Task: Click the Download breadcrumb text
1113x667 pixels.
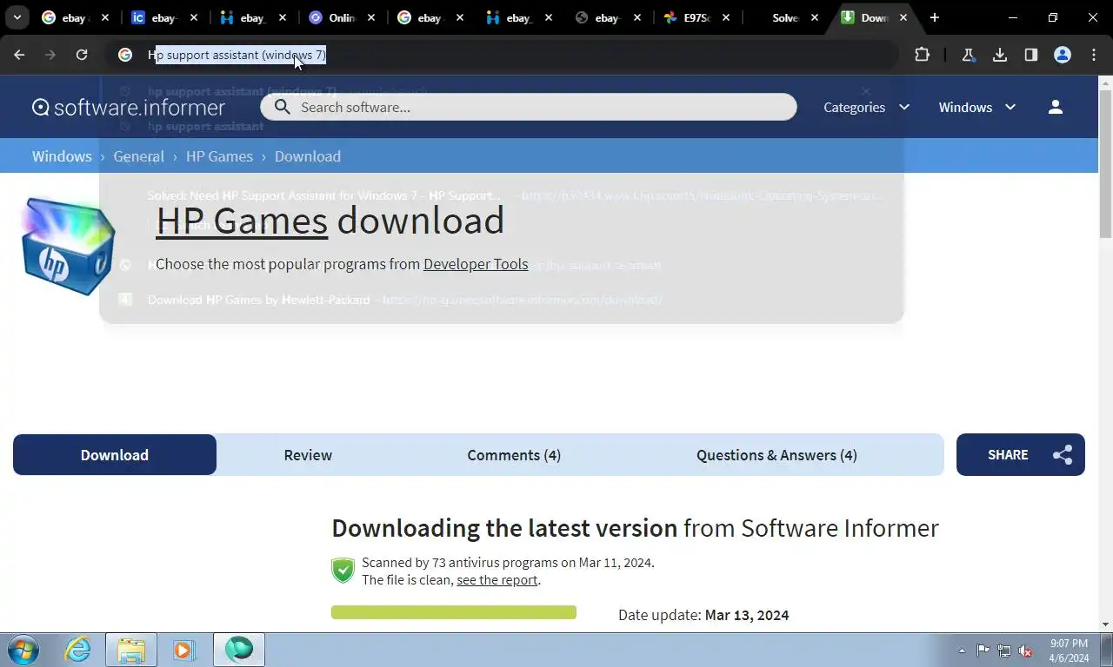Action: point(308,156)
